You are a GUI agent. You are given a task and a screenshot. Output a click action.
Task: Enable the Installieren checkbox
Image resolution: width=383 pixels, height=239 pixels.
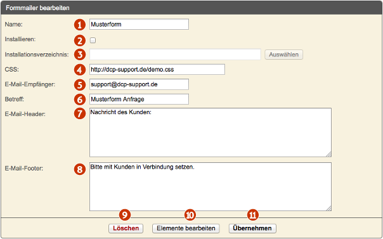(x=93, y=41)
